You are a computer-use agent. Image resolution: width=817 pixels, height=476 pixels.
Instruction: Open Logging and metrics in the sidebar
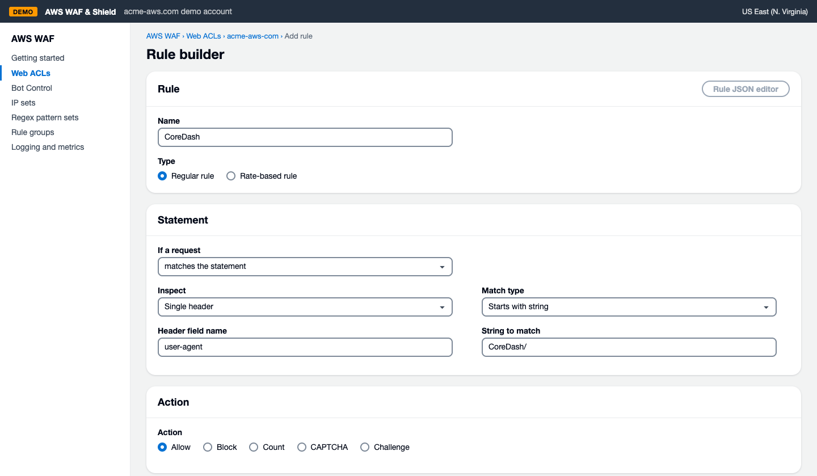48,147
